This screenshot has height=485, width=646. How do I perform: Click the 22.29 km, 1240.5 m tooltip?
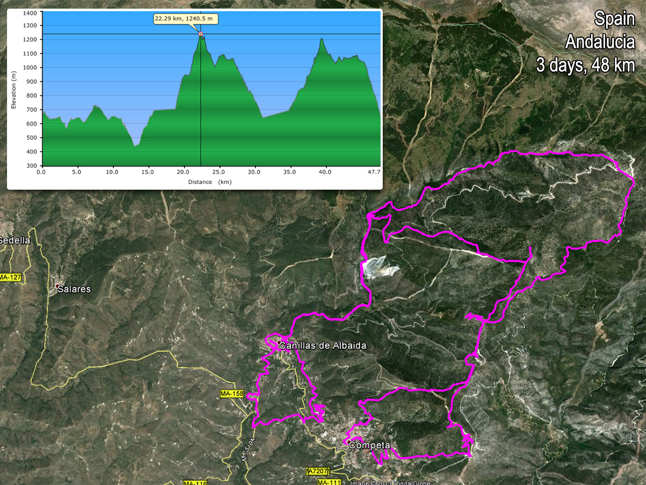[x=186, y=19]
